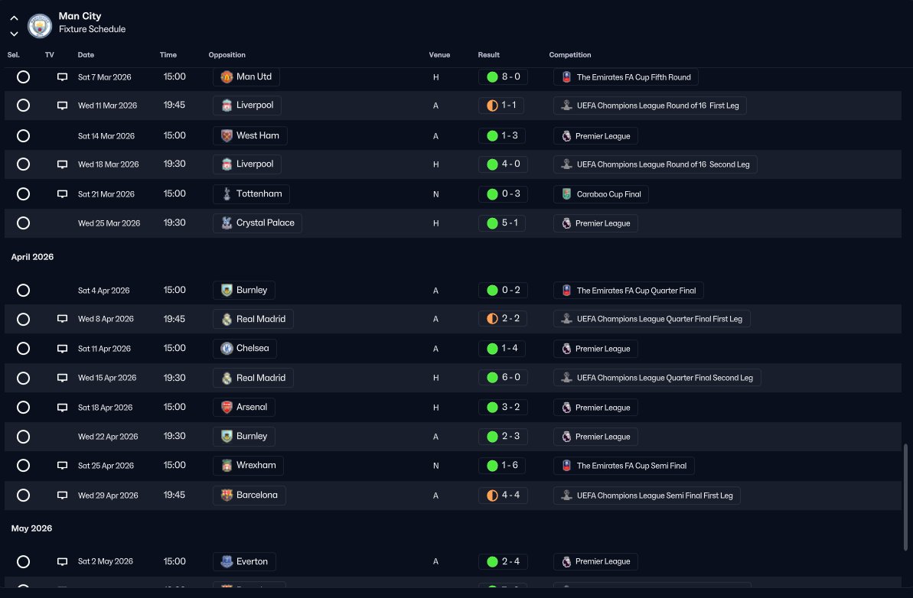
Task: Go to previous team with up chevron
Action: click(14, 18)
